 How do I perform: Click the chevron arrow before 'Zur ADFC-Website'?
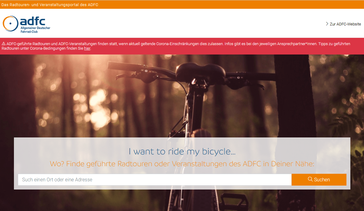pos(327,24)
